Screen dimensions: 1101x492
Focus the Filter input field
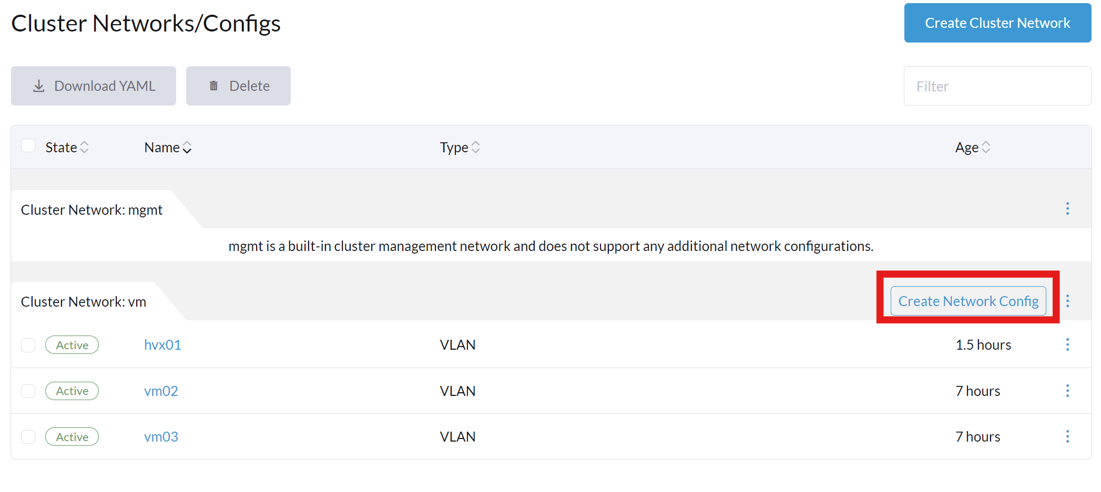click(997, 86)
